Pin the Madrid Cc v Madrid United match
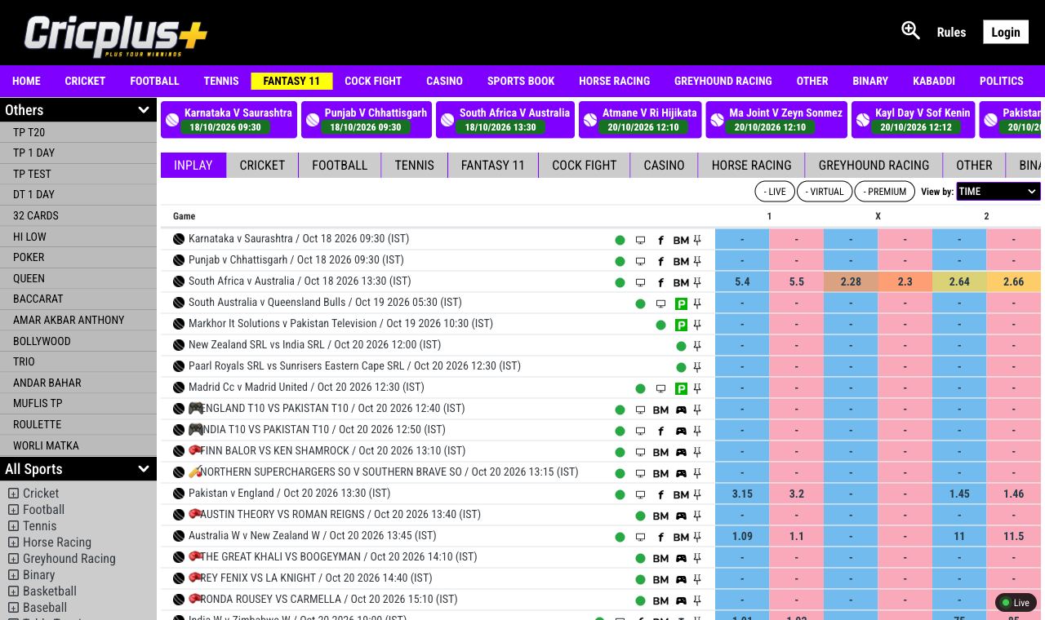Image resolution: width=1045 pixels, height=620 pixels. click(697, 388)
